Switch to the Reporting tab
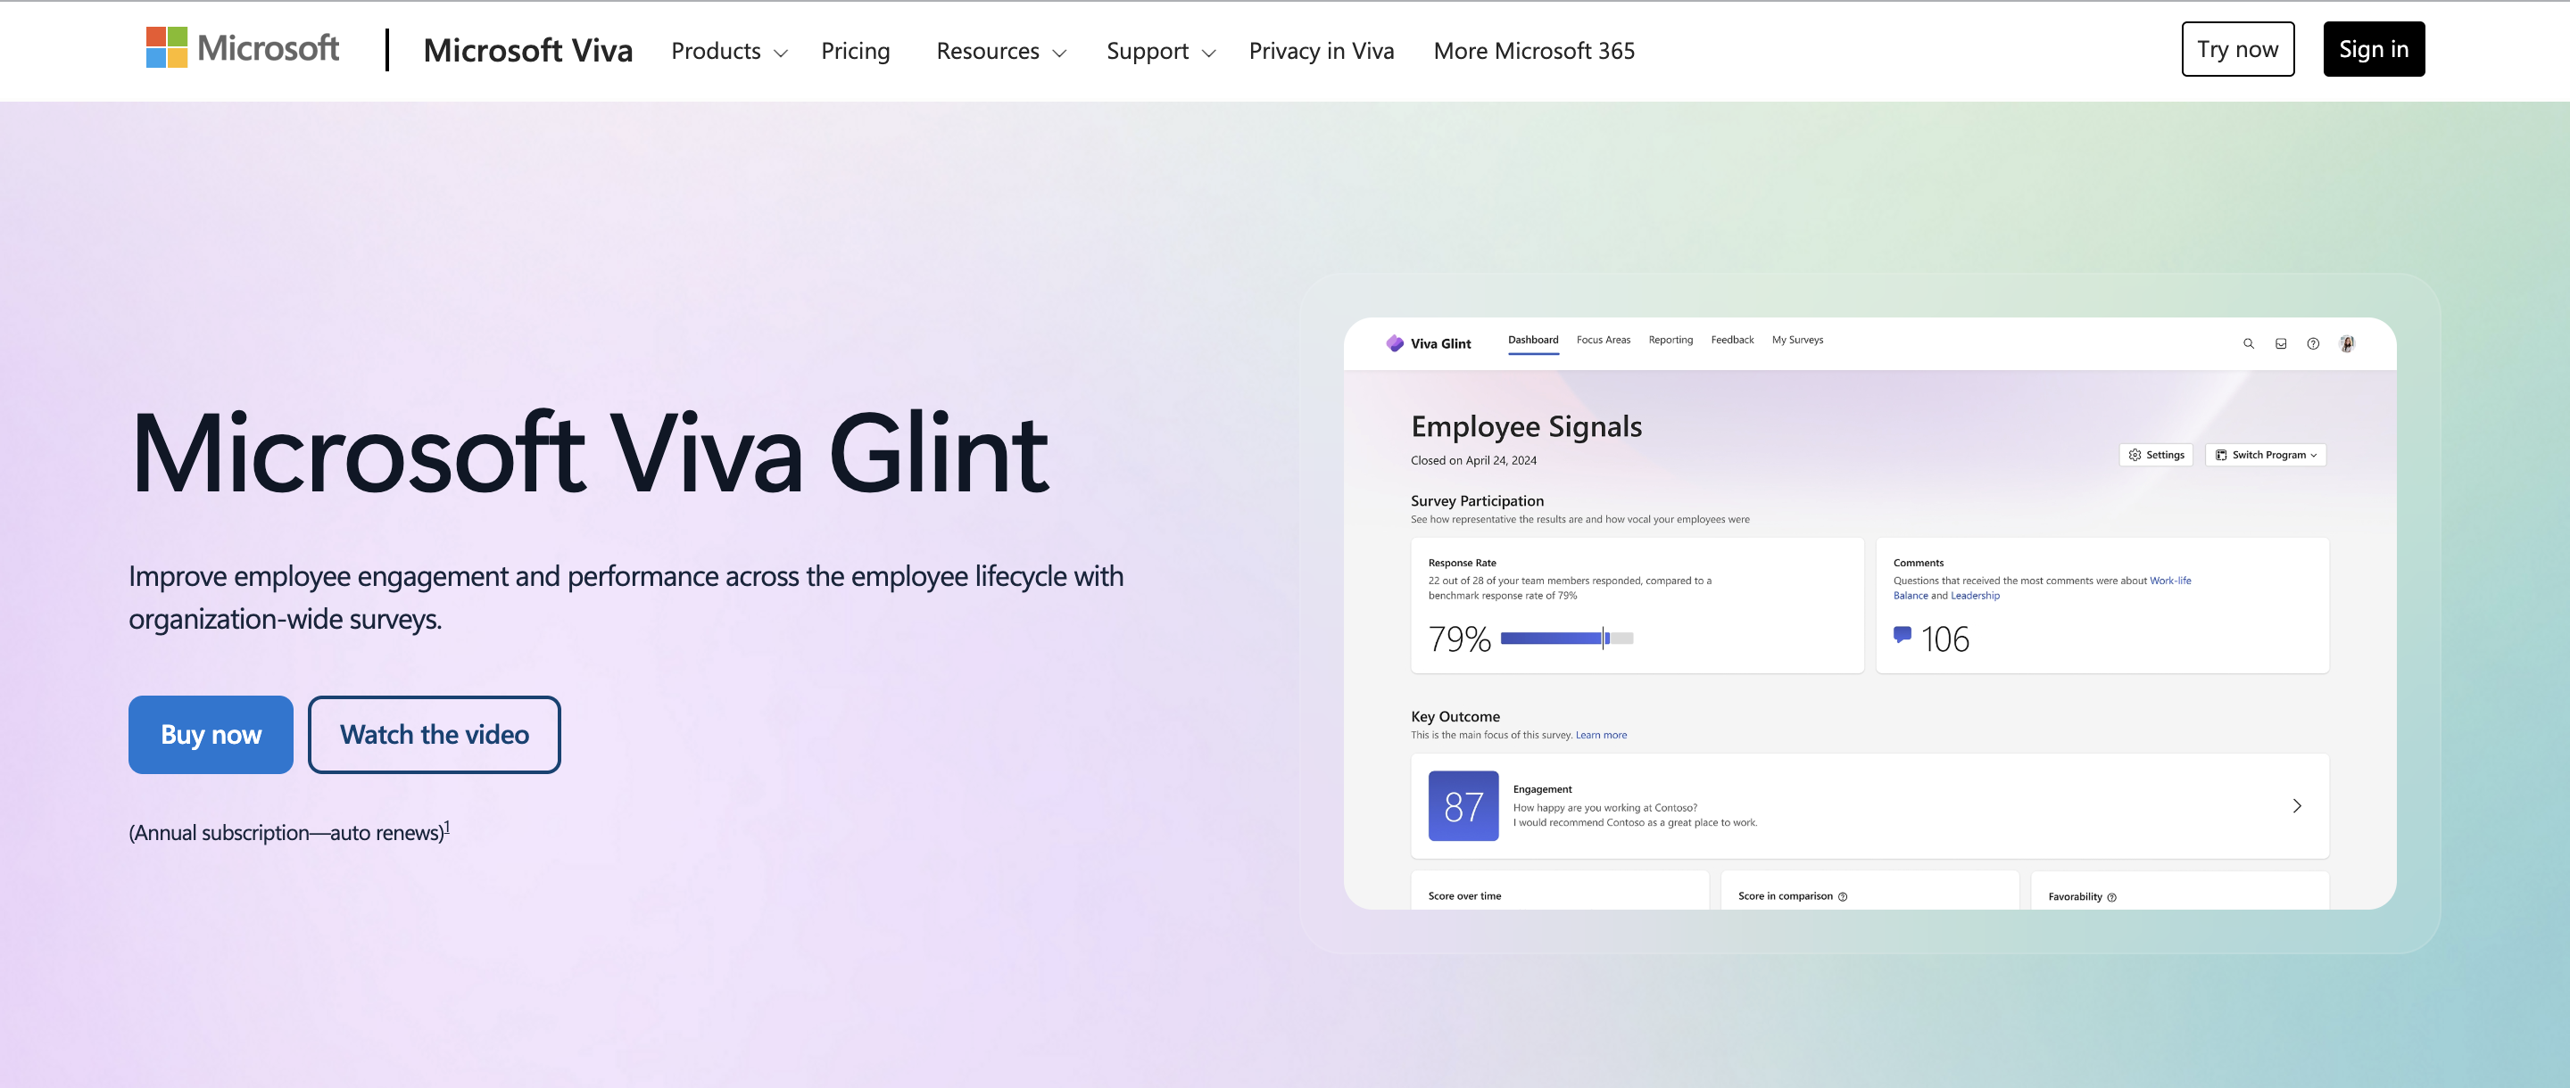Image resolution: width=2570 pixels, height=1088 pixels. pos(1670,340)
